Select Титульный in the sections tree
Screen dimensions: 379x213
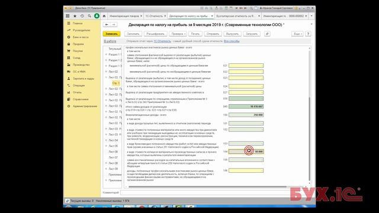[x=115, y=49]
